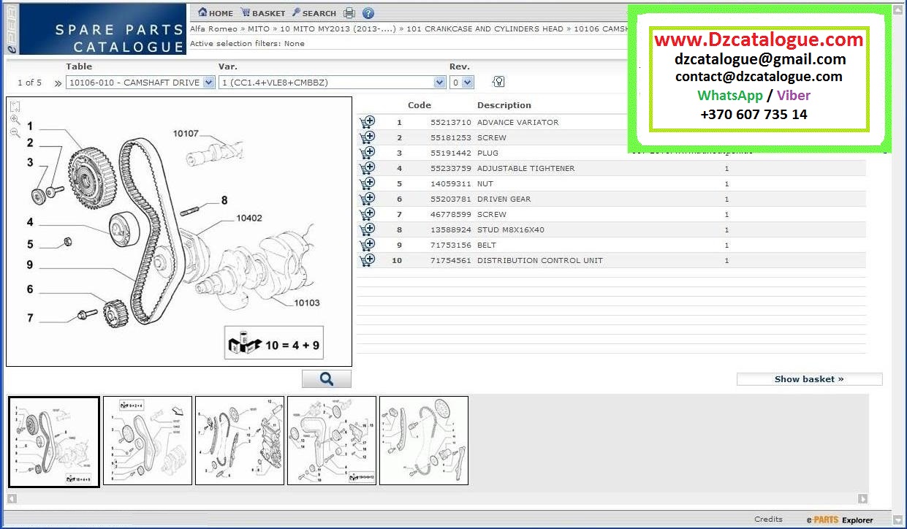This screenshot has height=529, width=907.
Task: Click part code 55213710
Action: pyautogui.click(x=451, y=122)
